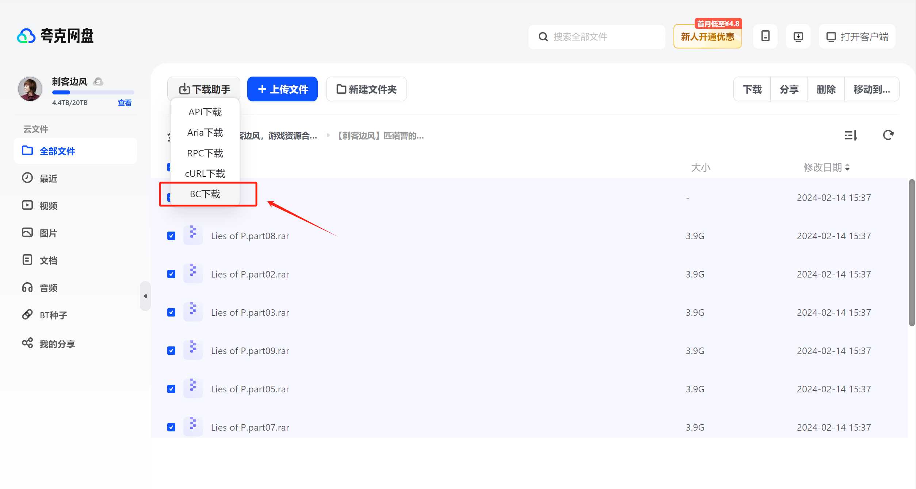Refresh the file list
This screenshot has height=489, width=916.
point(888,135)
